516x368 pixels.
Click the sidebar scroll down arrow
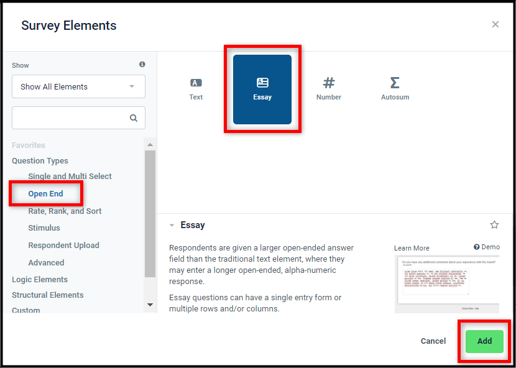tap(150, 305)
